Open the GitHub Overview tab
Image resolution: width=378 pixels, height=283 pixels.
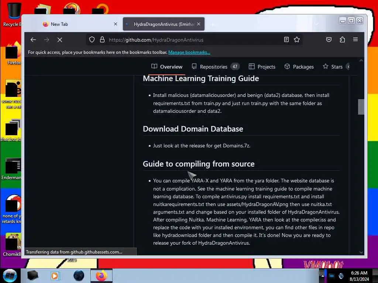pyautogui.click(x=167, y=67)
